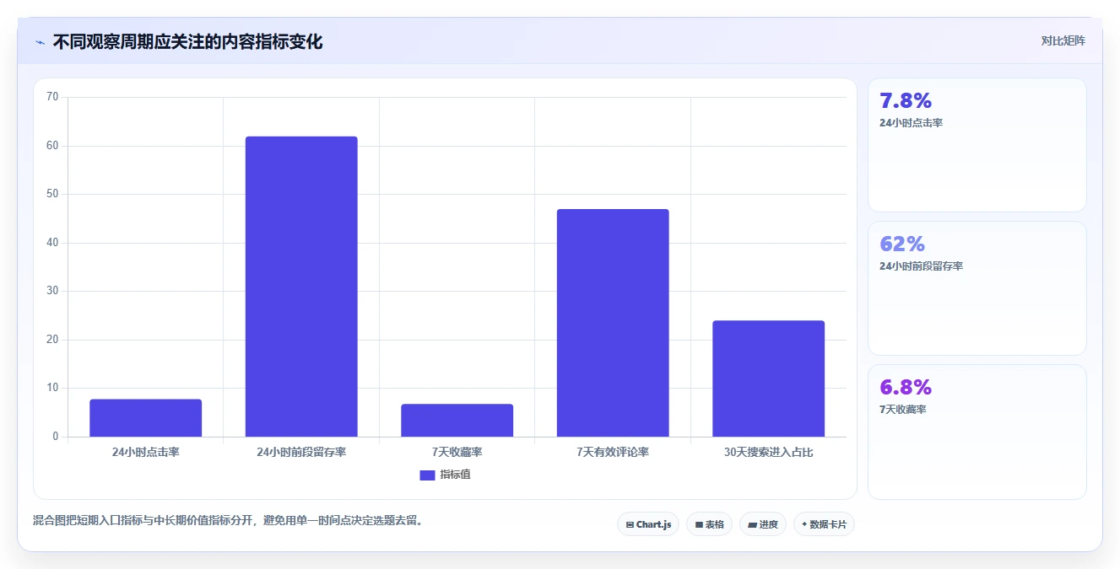Screen dimensions: 1120x569
Task: Select the 进度 chip
Action: [763, 524]
